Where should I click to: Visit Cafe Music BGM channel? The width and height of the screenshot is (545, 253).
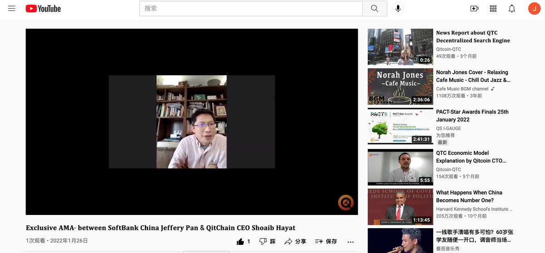pyautogui.click(x=462, y=89)
